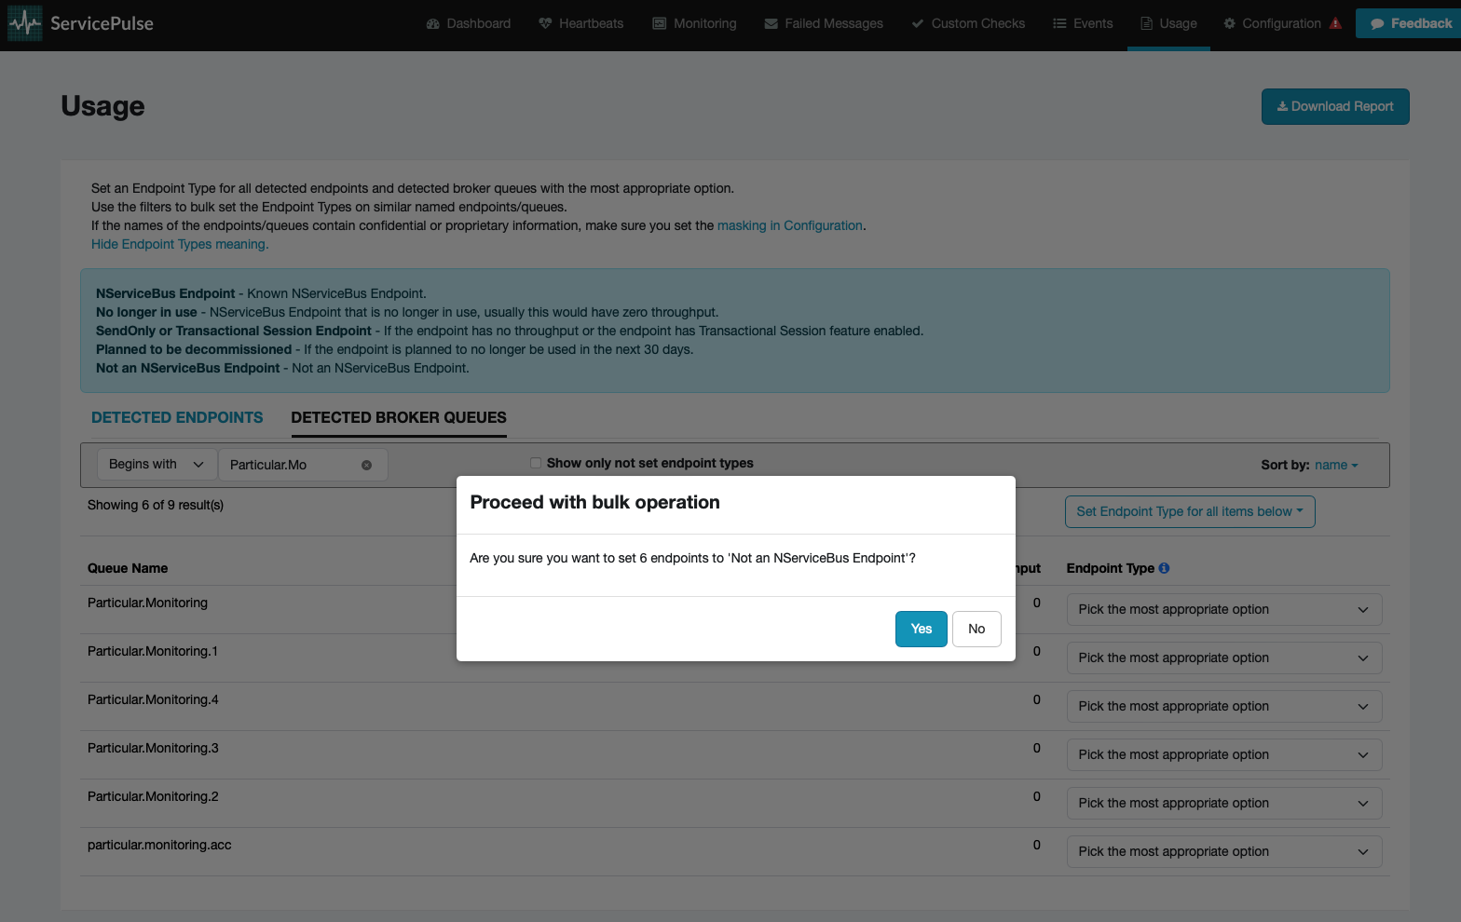This screenshot has height=922, width=1461.
Task: Click Hide Endpoint Types meaning link
Action: tap(180, 244)
